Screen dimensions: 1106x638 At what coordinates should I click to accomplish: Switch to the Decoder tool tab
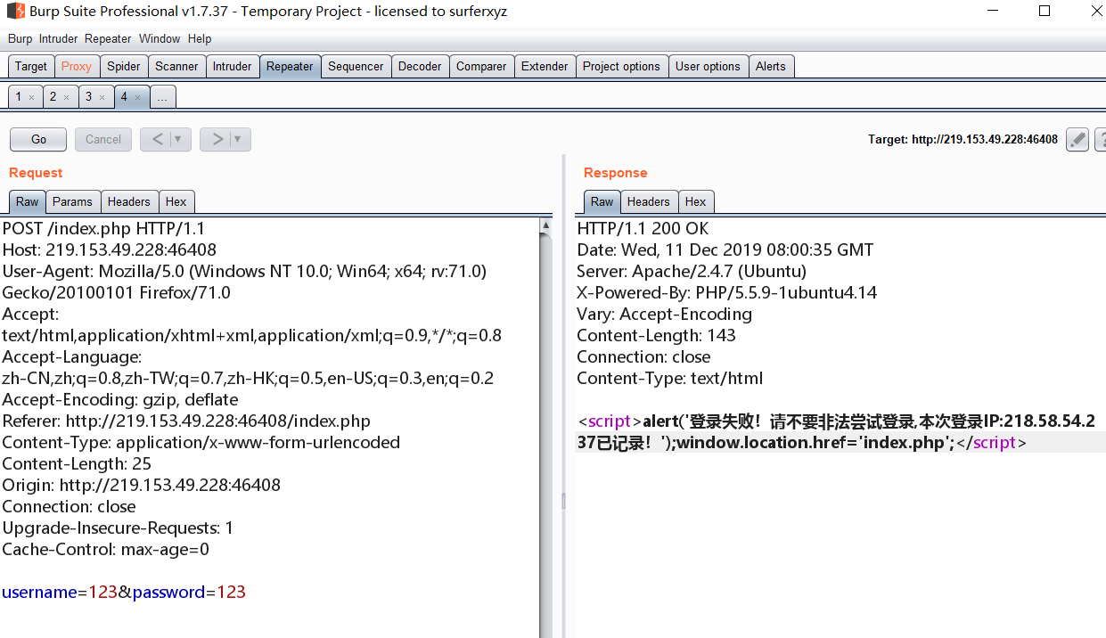point(420,66)
